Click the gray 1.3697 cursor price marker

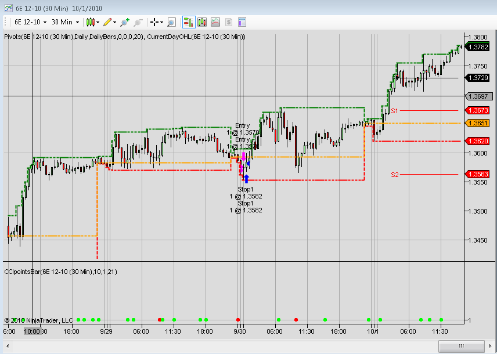point(478,96)
